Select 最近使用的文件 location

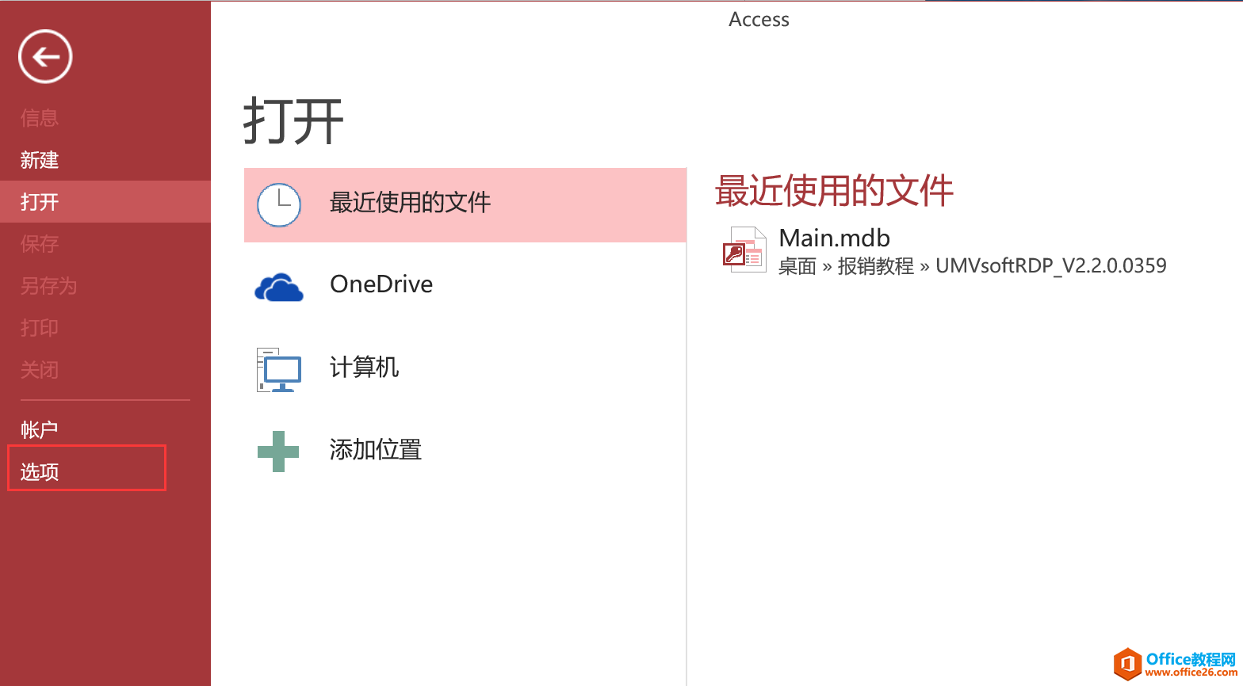(x=465, y=204)
